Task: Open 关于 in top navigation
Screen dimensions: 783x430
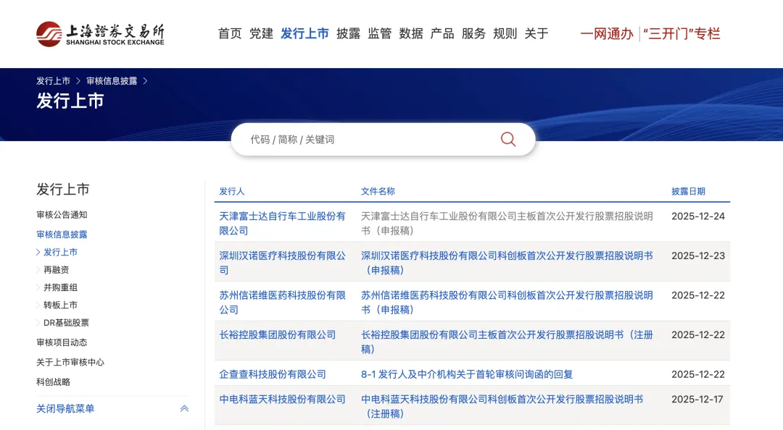Action: tap(536, 33)
